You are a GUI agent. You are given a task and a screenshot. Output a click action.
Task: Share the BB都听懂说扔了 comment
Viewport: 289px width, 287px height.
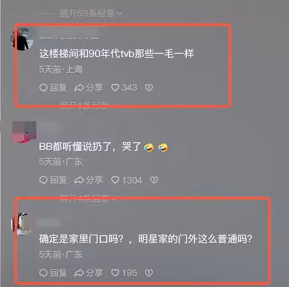pos(89,180)
